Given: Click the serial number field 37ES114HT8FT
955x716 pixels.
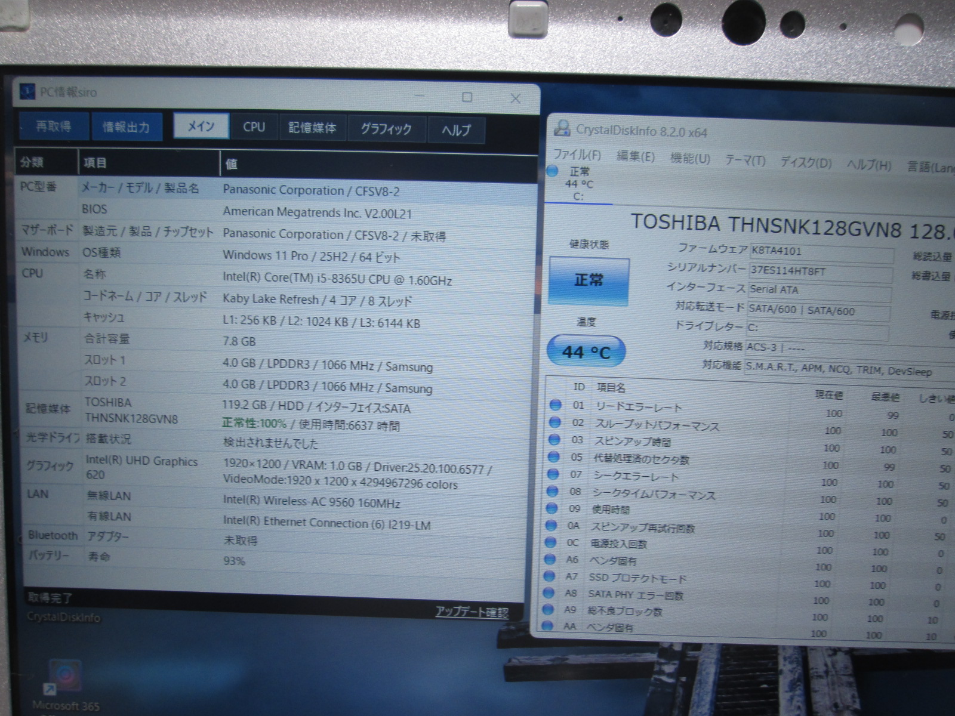Looking at the screenshot, I should pyautogui.click(x=821, y=272).
